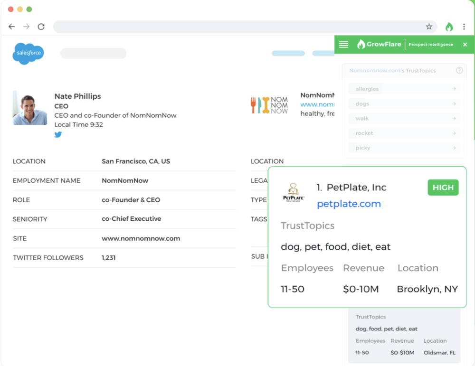Reload the page with the refresh icon
Image resolution: width=475 pixels, height=366 pixels.
(x=41, y=27)
